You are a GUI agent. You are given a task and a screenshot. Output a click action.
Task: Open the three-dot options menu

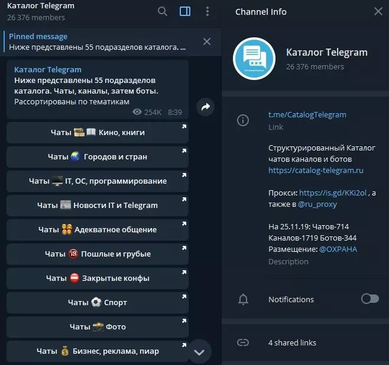click(x=208, y=11)
